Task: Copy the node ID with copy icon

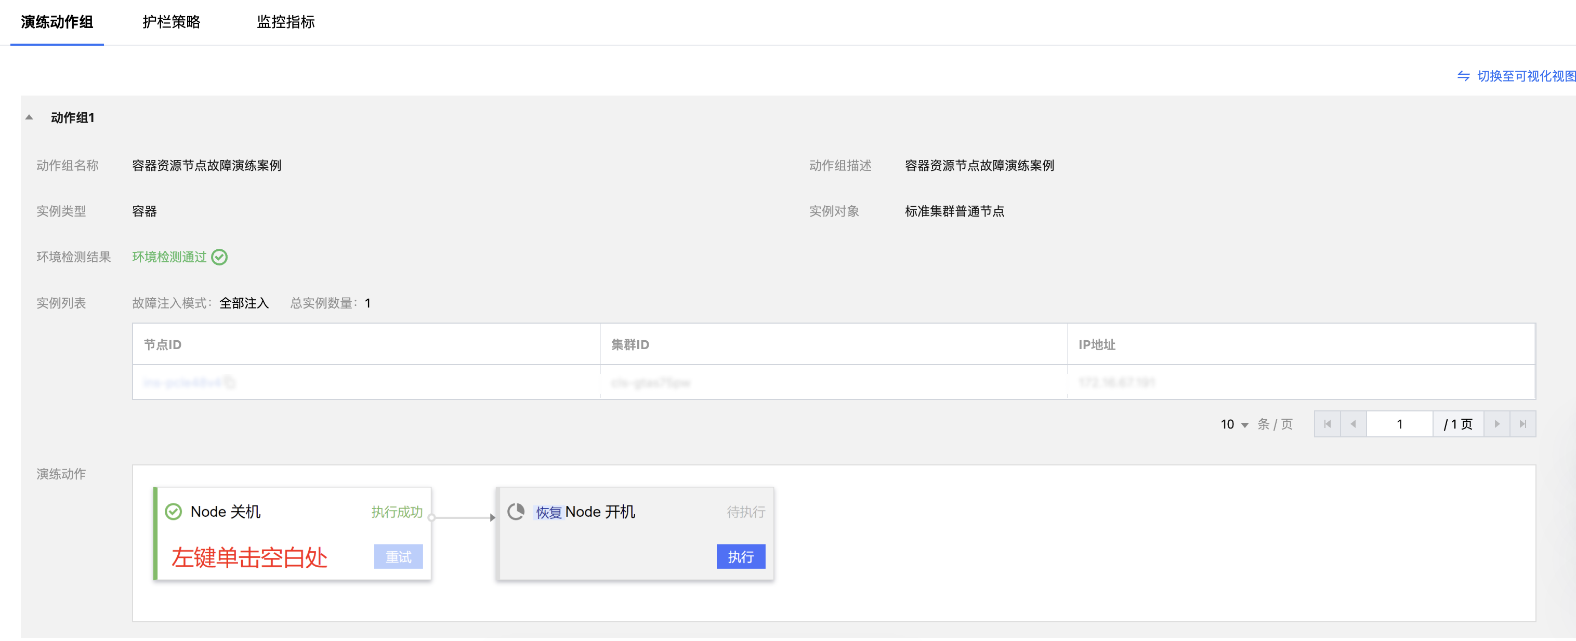Action: pyautogui.click(x=229, y=382)
